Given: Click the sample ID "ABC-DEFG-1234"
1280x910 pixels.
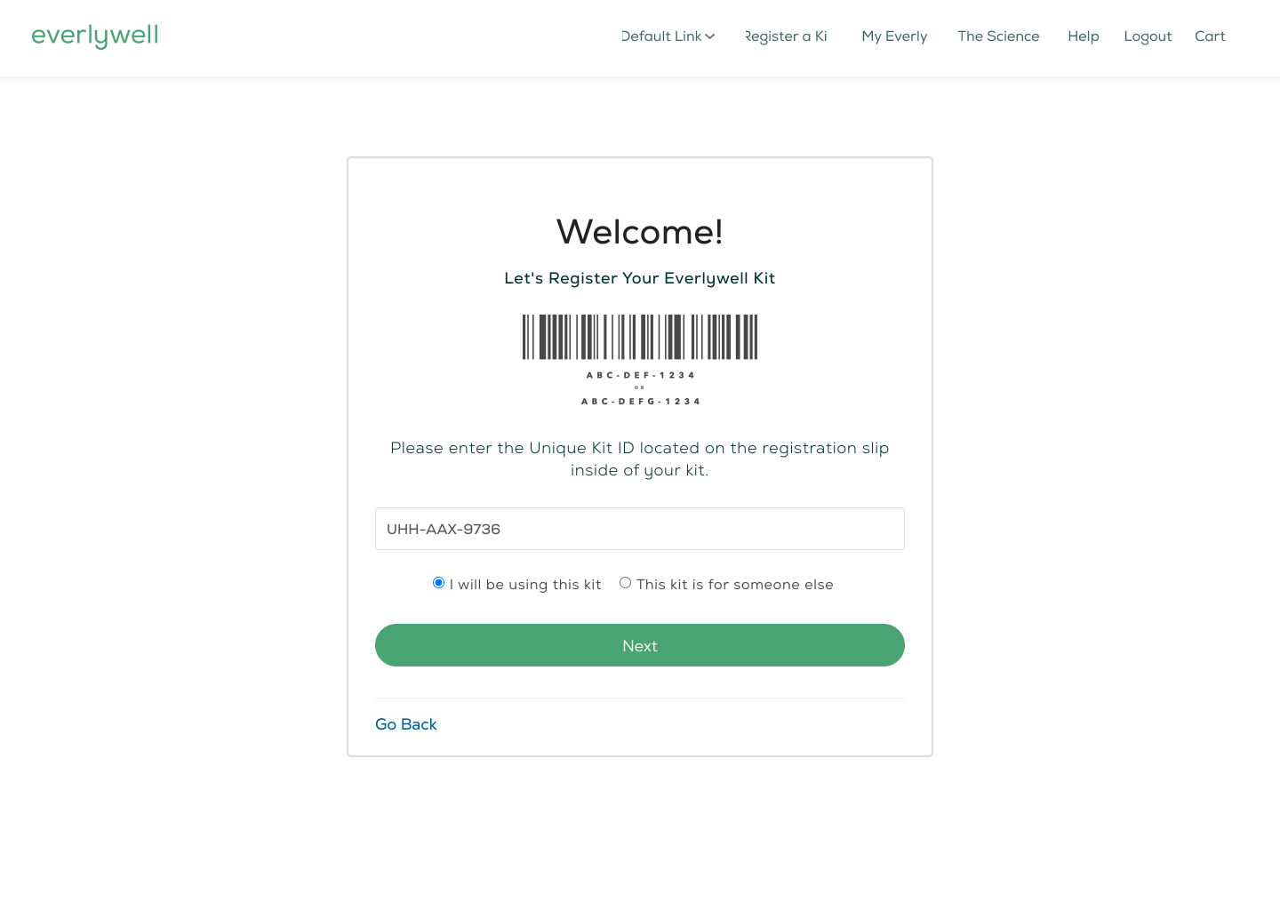Looking at the screenshot, I should tap(640, 402).
